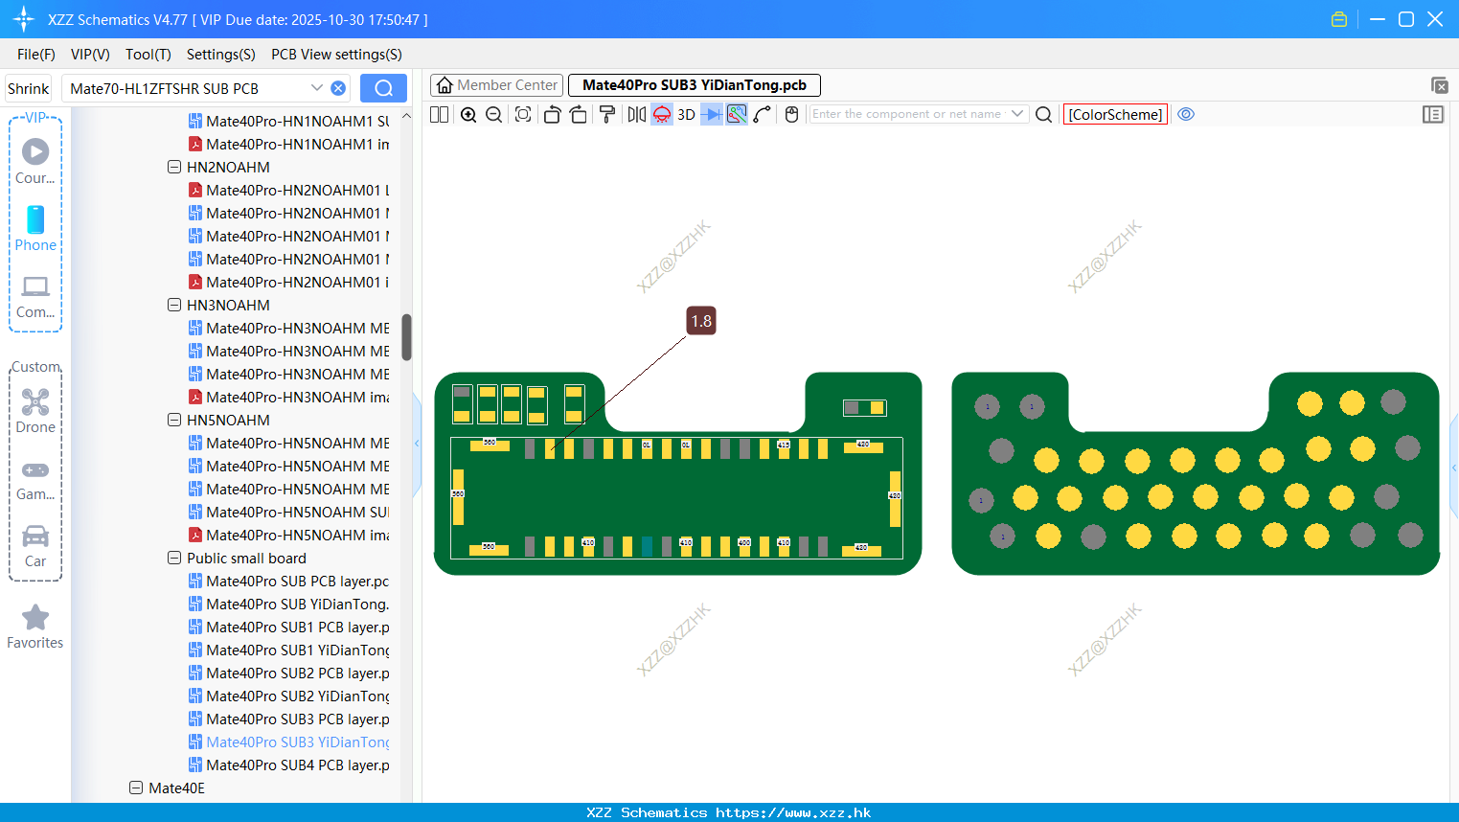
Task: Click the ColorScheme button
Action: pyautogui.click(x=1115, y=114)
